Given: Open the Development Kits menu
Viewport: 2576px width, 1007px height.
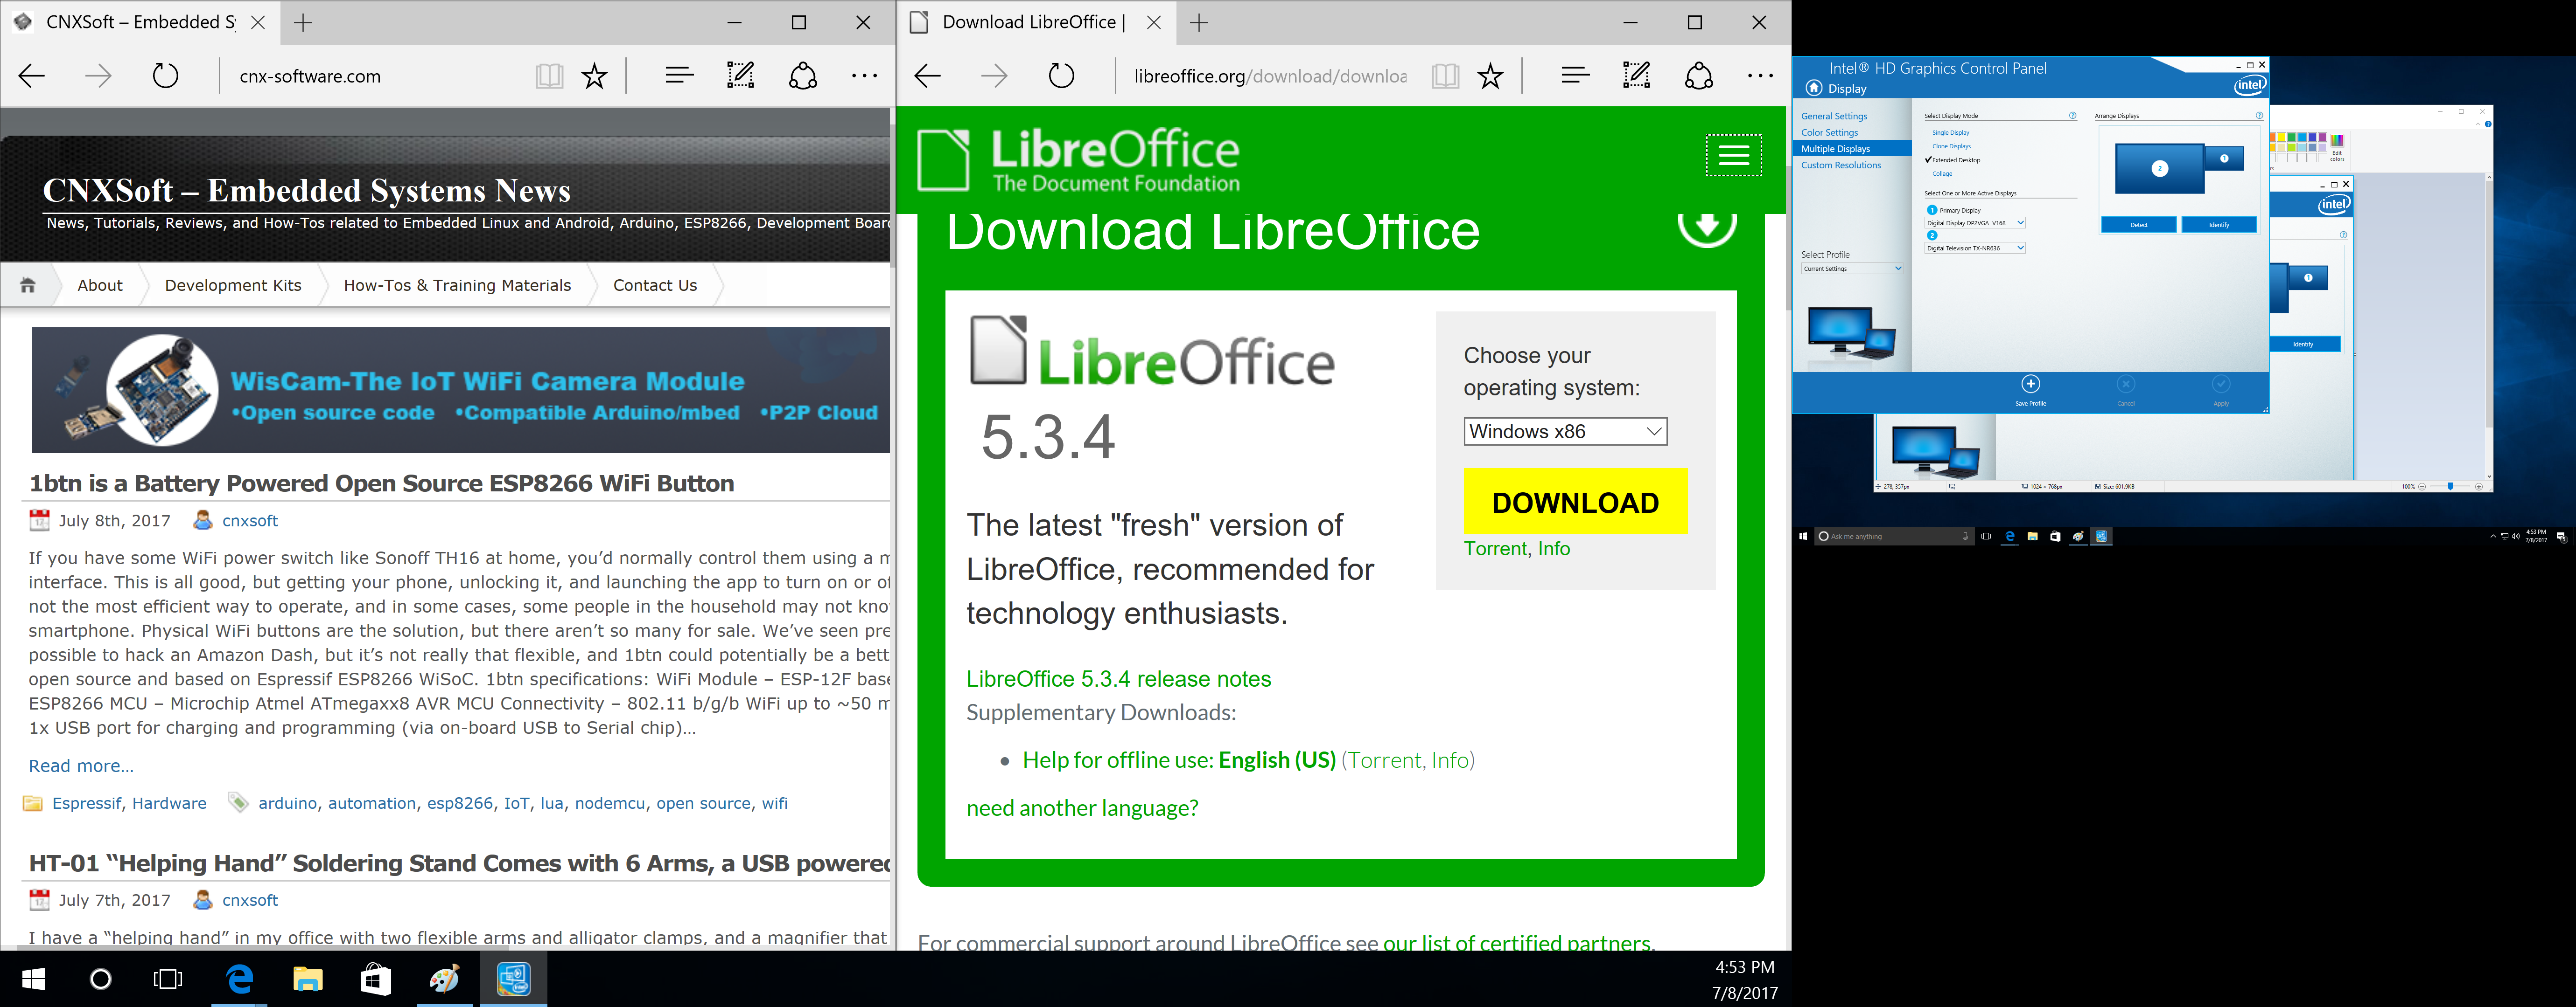Looking at the screenshot, I should coord(233,286).
